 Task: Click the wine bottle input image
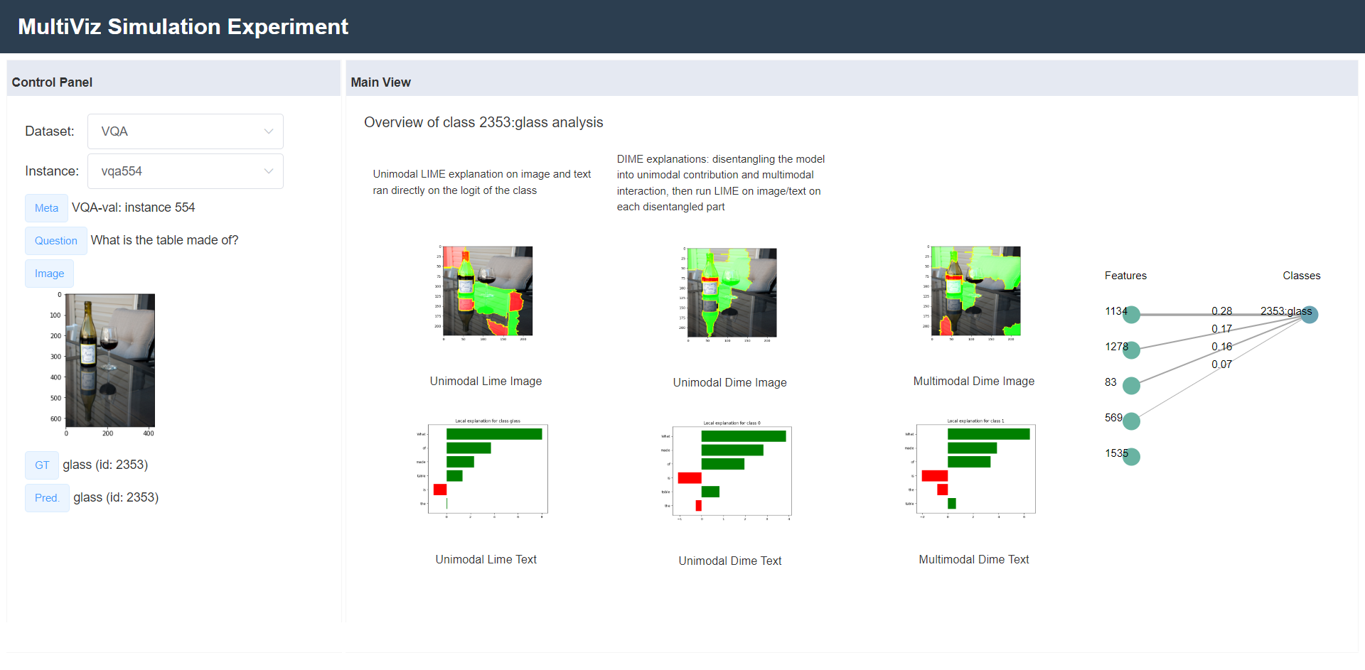110,360
